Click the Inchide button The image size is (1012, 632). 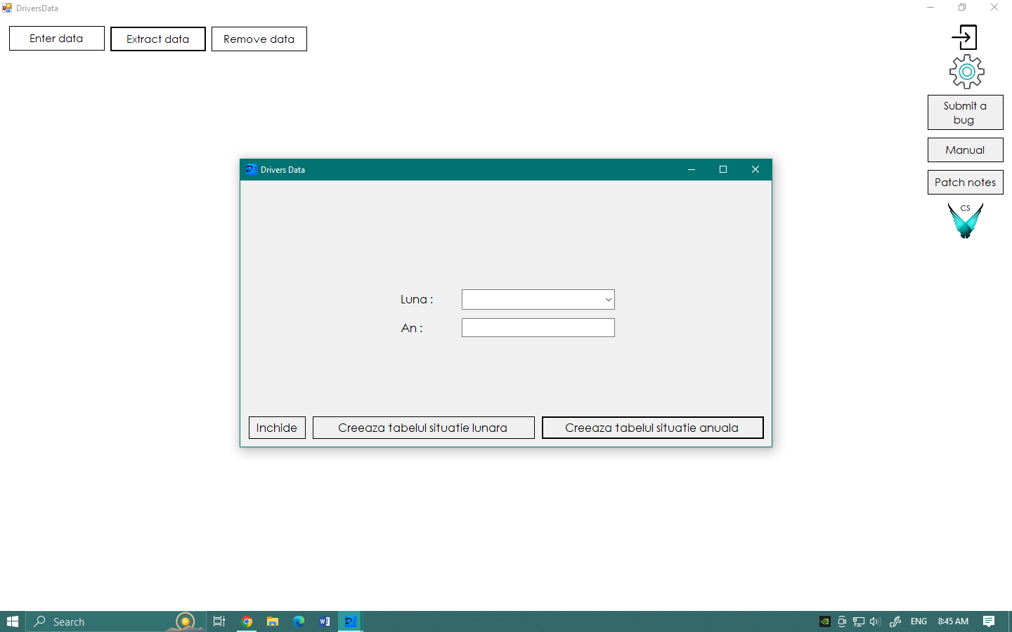[277, 428]
